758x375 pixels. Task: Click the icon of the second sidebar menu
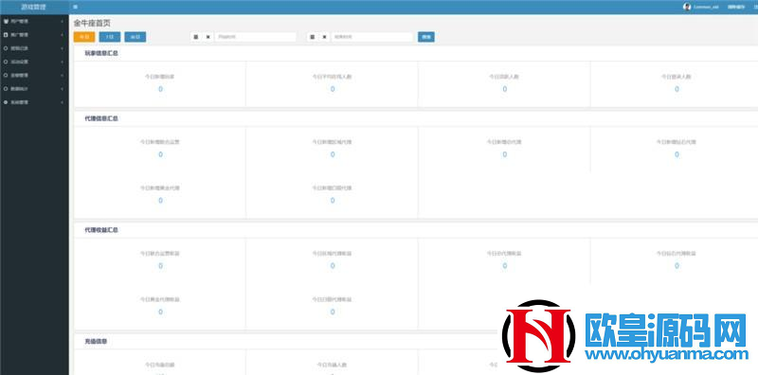tap(6, 35)
